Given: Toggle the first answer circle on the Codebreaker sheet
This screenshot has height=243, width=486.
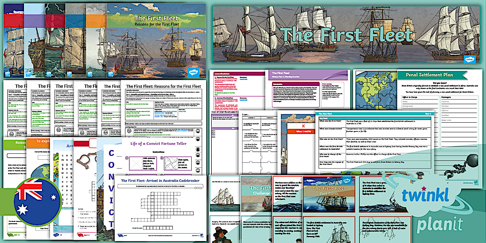Looking at the screenshot, I should (x=195, y=188).
